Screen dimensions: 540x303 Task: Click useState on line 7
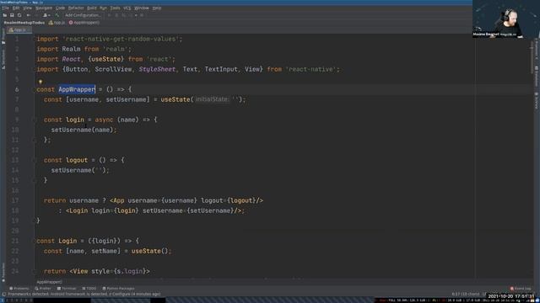175,99
